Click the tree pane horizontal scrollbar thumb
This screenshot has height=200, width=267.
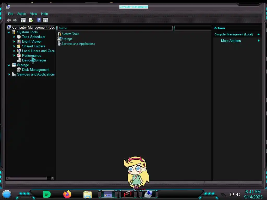coord(28,178)
